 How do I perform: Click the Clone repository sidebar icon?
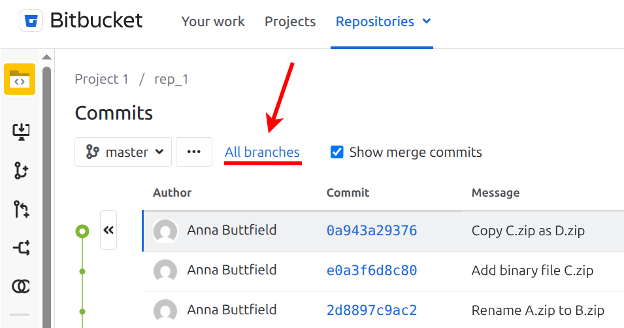[21, 131]
